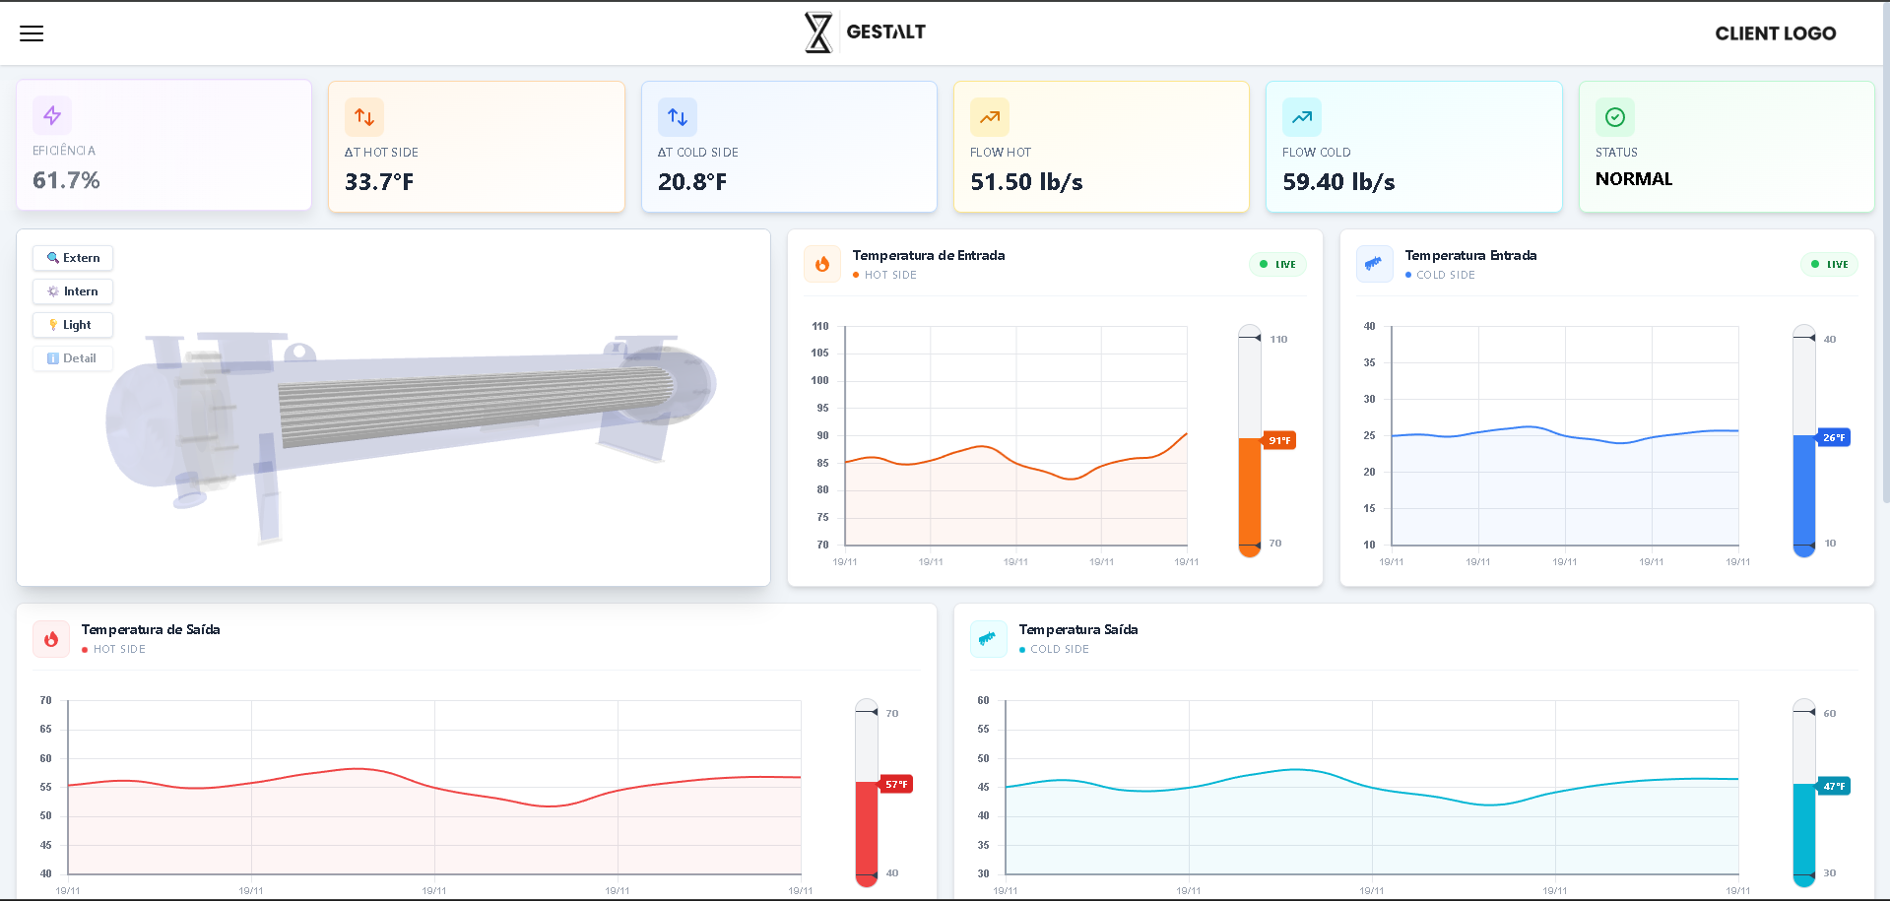The image size is (1890, 901).
Task: Click the Status checkmark icon
Action: (x=1614, y=117)
